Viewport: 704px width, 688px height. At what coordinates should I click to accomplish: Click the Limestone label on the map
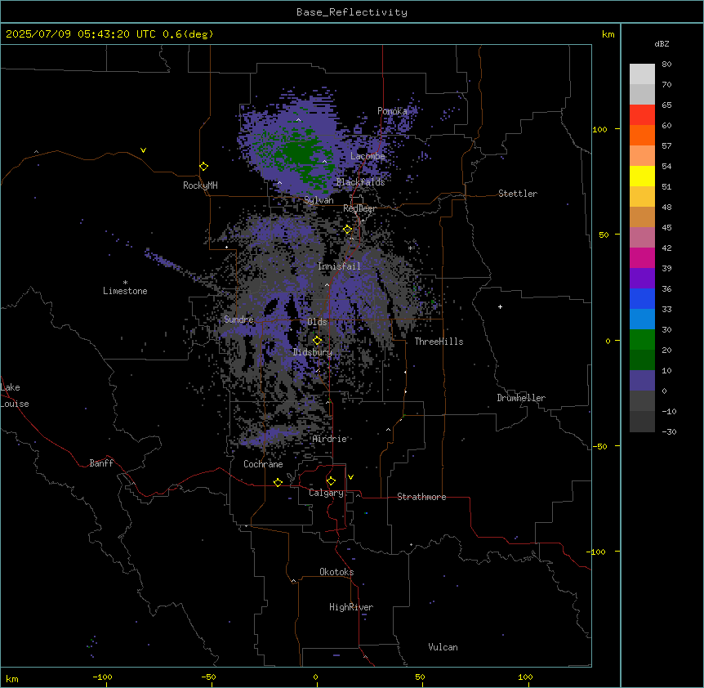pyautogui.click(x=125, y=291)
